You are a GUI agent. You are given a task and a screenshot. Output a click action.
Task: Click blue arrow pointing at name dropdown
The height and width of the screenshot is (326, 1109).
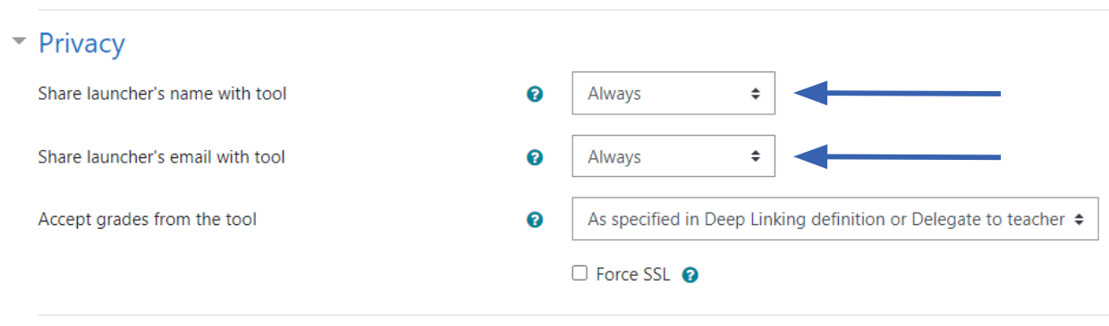click(897, 93)
